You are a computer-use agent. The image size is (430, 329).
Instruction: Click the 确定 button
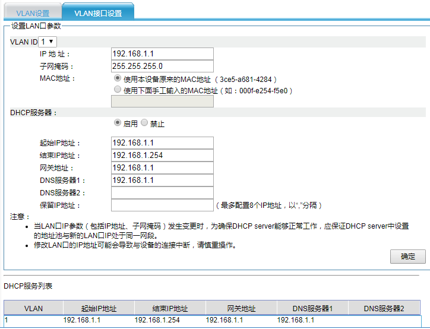(x=408, y=257)
